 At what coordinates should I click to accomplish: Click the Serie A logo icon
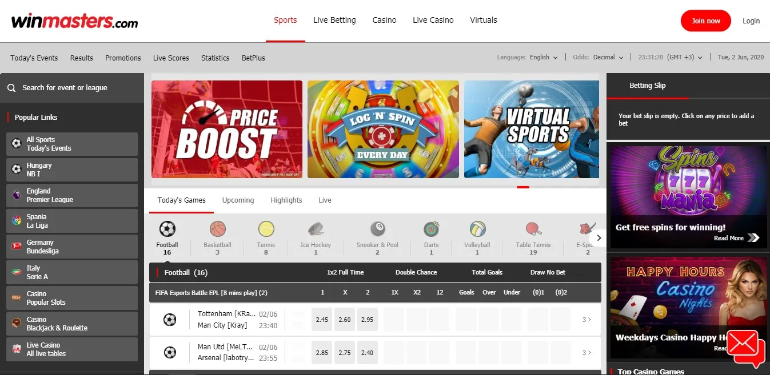pos(16,272)
